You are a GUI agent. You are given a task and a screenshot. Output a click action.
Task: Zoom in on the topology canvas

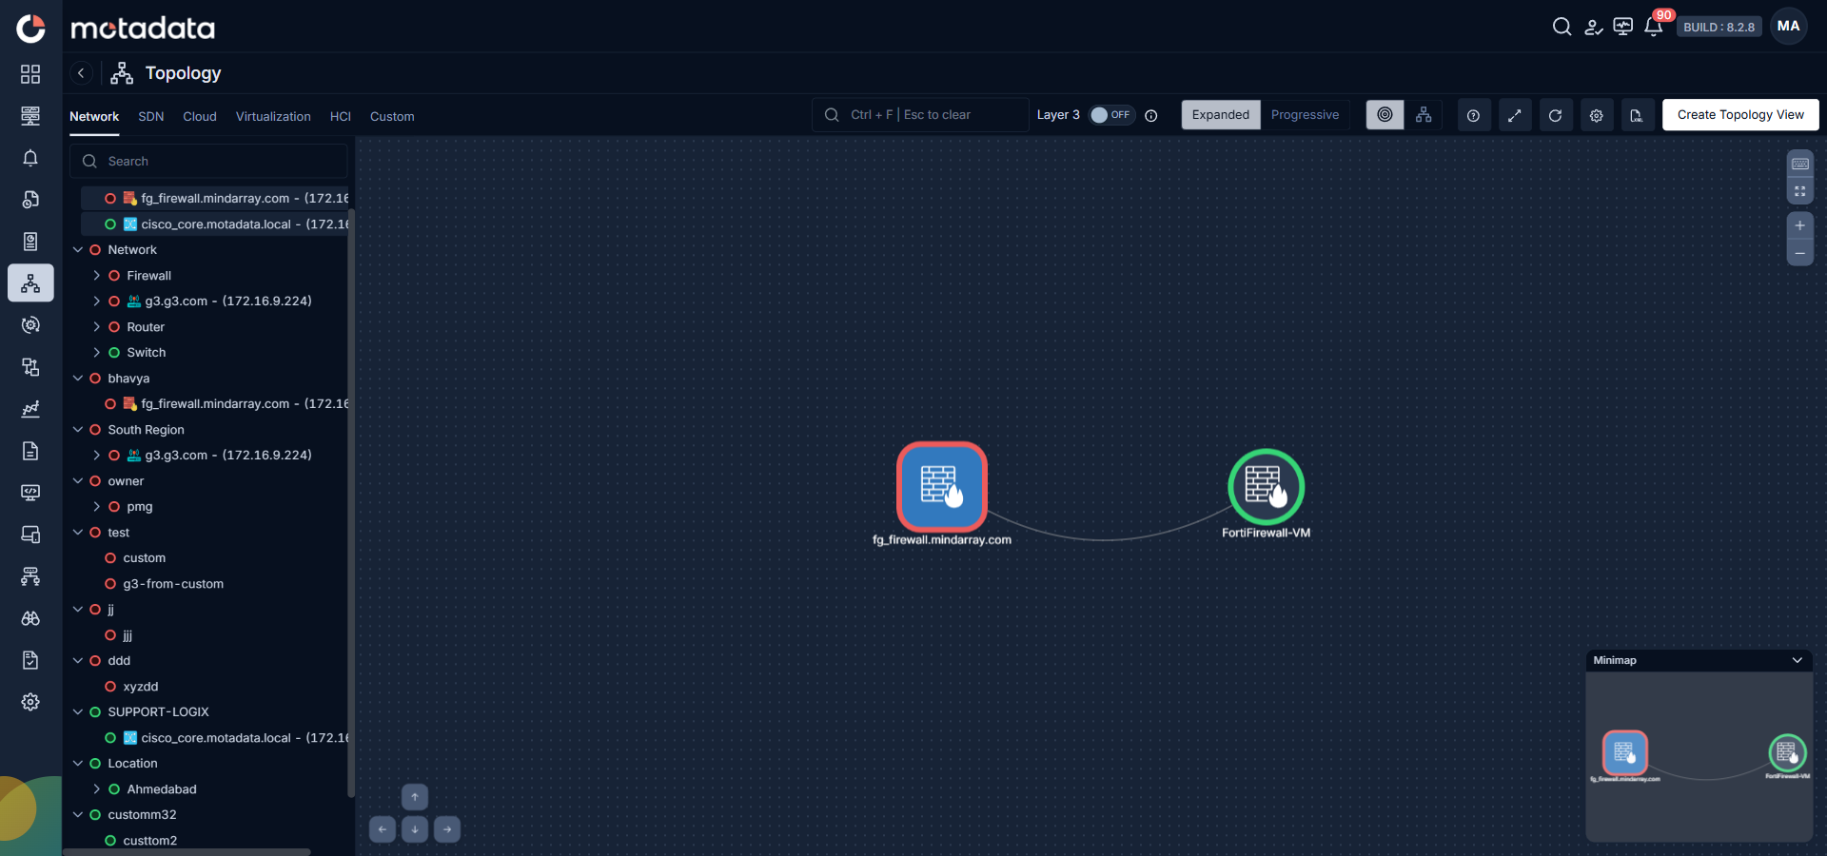[x=1799, y=226]
